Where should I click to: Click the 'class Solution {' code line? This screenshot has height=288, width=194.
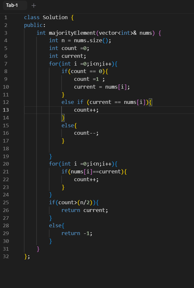pos(49,18)
